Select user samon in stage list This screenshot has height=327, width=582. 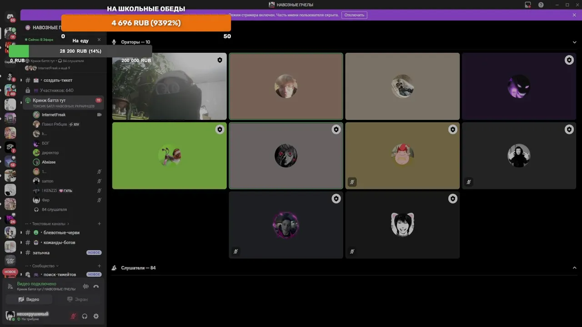tap(67, 181)
